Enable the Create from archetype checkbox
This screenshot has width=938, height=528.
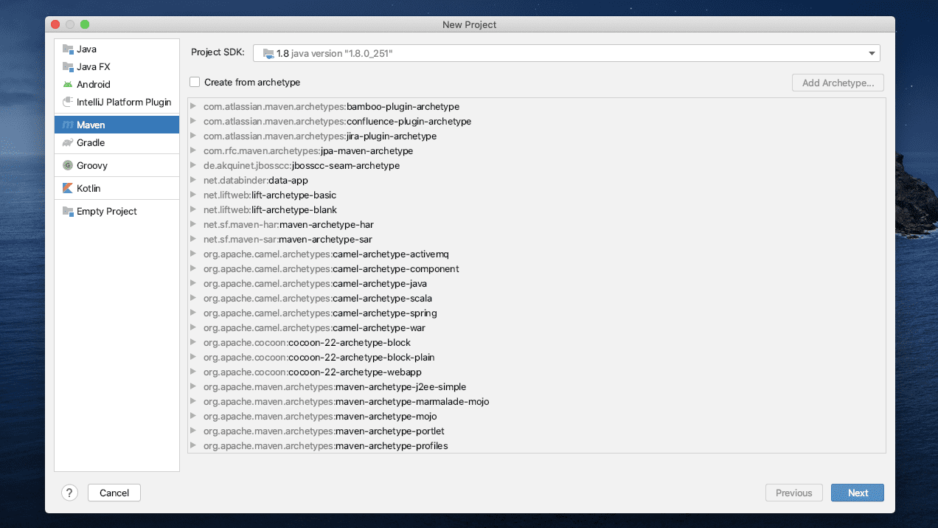click(x=195, y=82)
